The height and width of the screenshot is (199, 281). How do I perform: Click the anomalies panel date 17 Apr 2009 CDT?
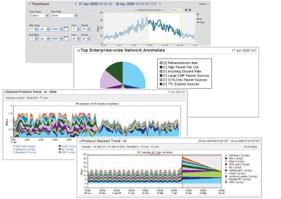(244, 50)
